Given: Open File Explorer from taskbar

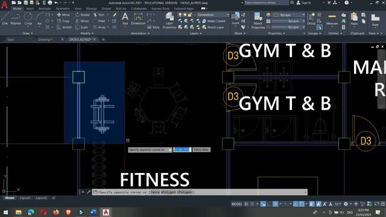Looking at the screenshot, I should (19, 212).
